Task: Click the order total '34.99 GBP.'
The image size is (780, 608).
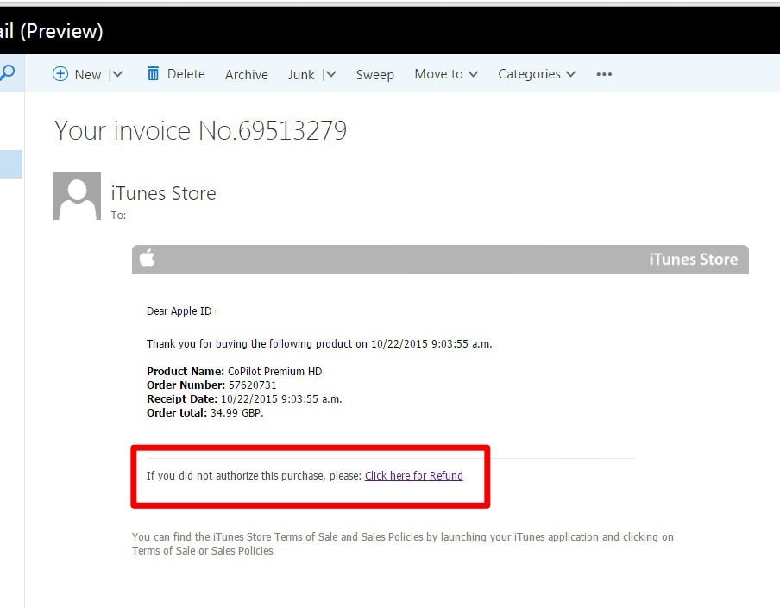Action: click(x=236, y=412)
